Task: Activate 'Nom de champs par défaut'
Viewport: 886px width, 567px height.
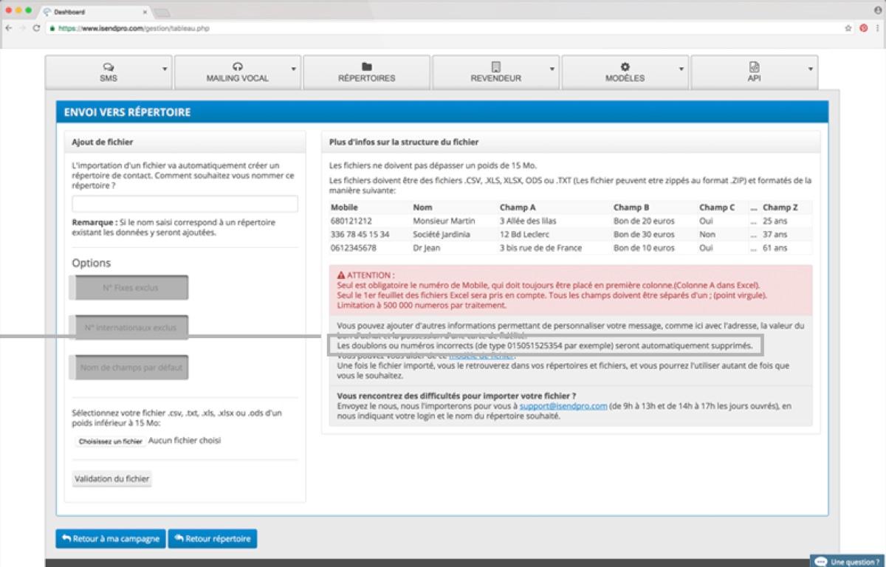Action: tap(130, 367)
